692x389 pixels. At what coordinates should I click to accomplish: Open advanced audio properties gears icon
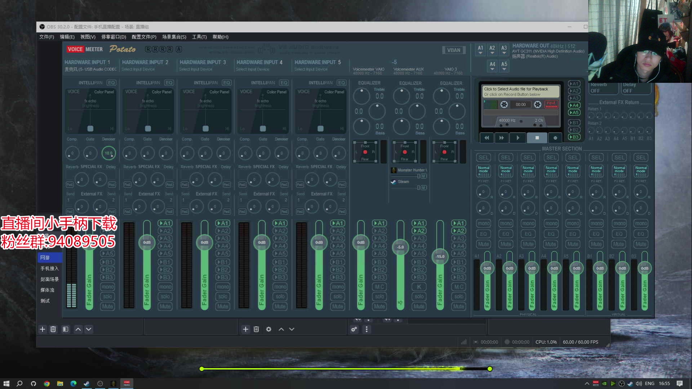[x=354, y=329]
